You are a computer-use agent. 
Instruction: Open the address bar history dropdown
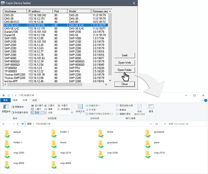click(151, 124)
